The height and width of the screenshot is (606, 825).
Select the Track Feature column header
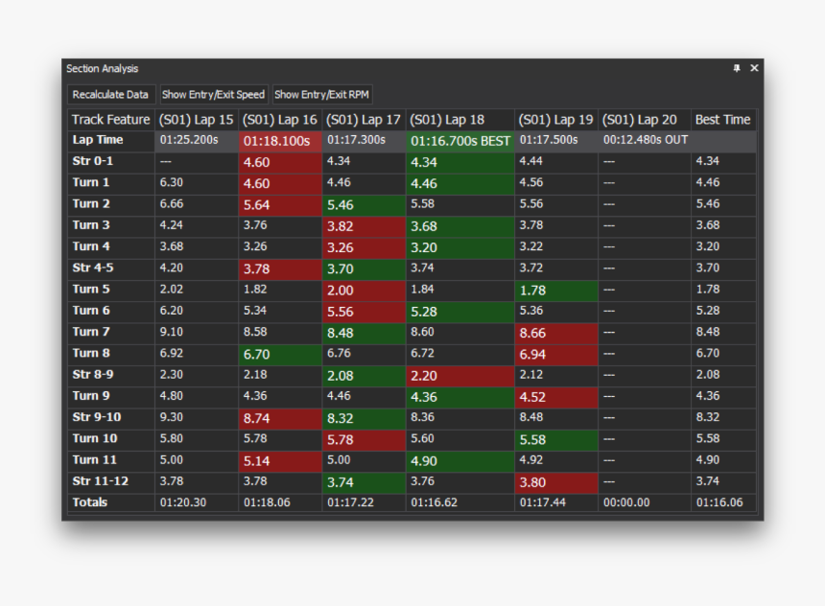pos(110,120)
